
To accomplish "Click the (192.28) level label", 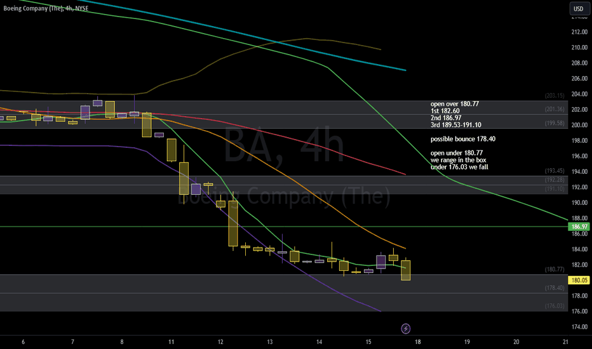I will tap(555, 180).
